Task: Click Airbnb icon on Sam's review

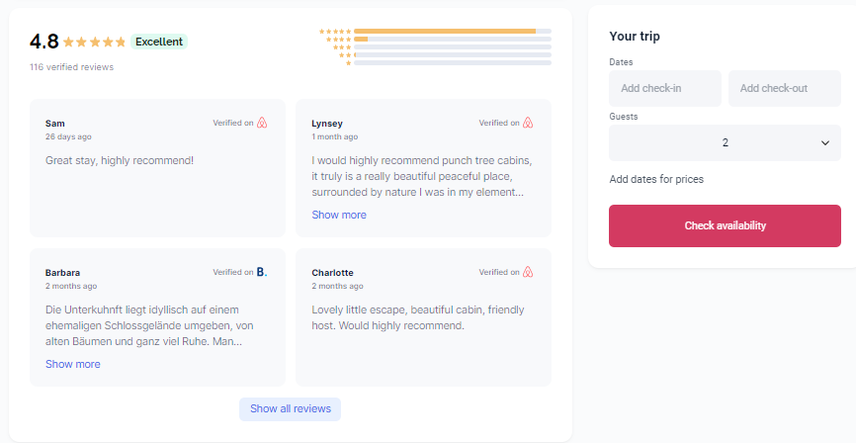Action: tap(262, 124)
